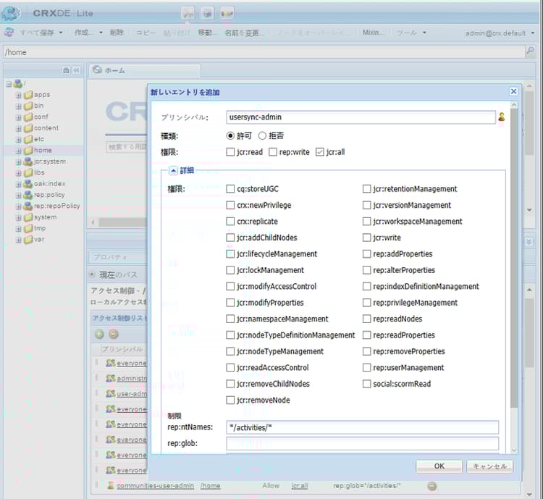Open the Mixin... toolbar item
The width and height of the screenshot is (543, 499).
coord(373,33)
